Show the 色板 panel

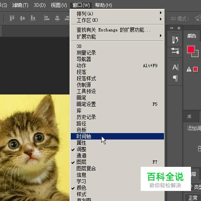point(117,130)
